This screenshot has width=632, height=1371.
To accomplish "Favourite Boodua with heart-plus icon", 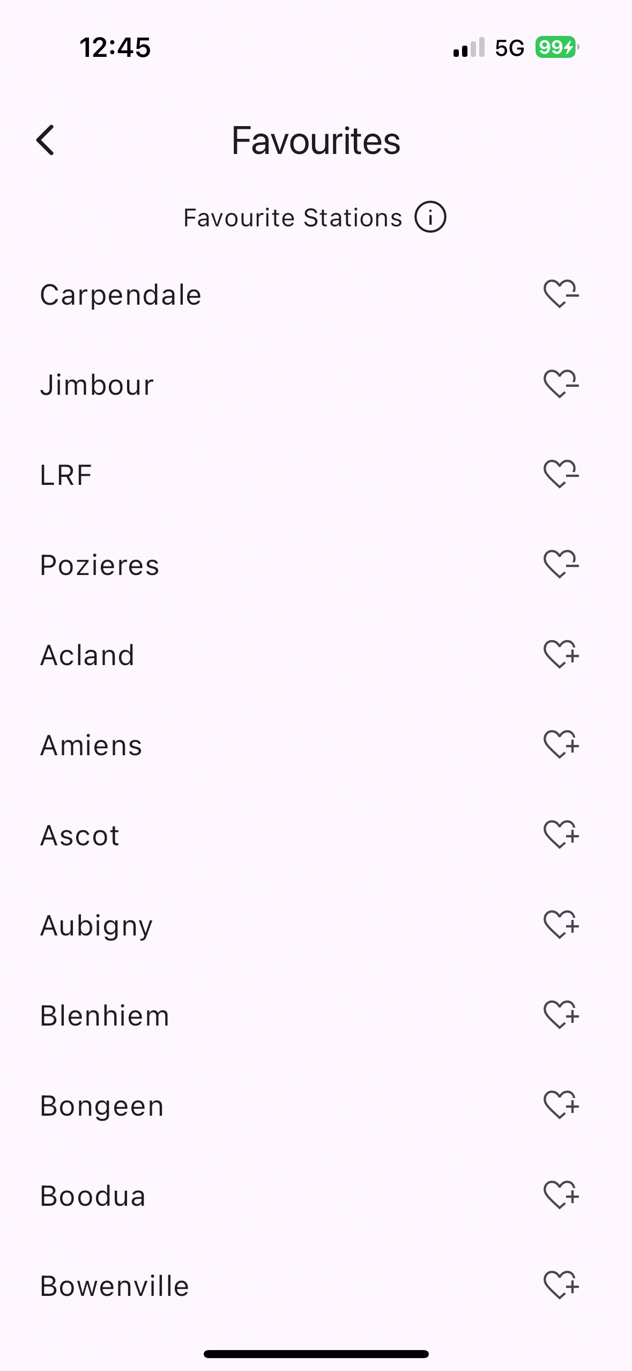I will (561, 1195).
